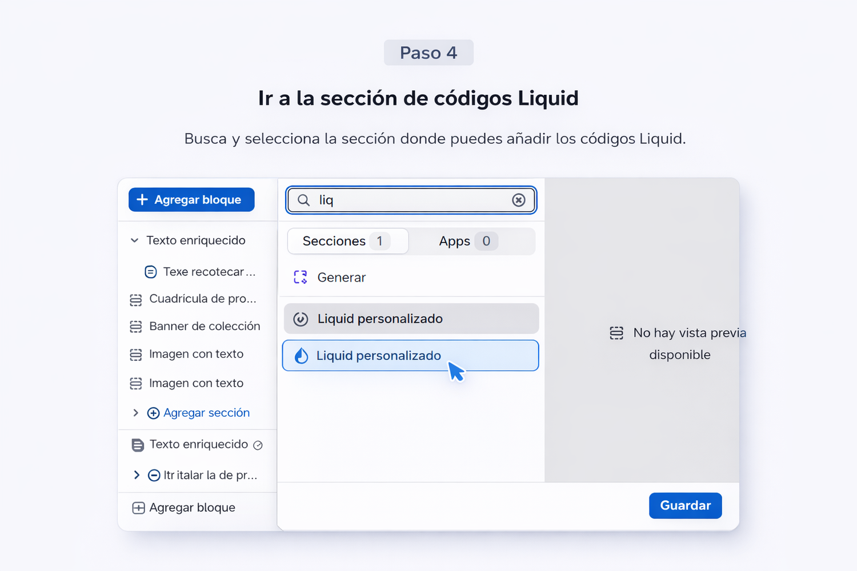Click the magnifier search icon
The image size is (857, 571).
point(304,200)
